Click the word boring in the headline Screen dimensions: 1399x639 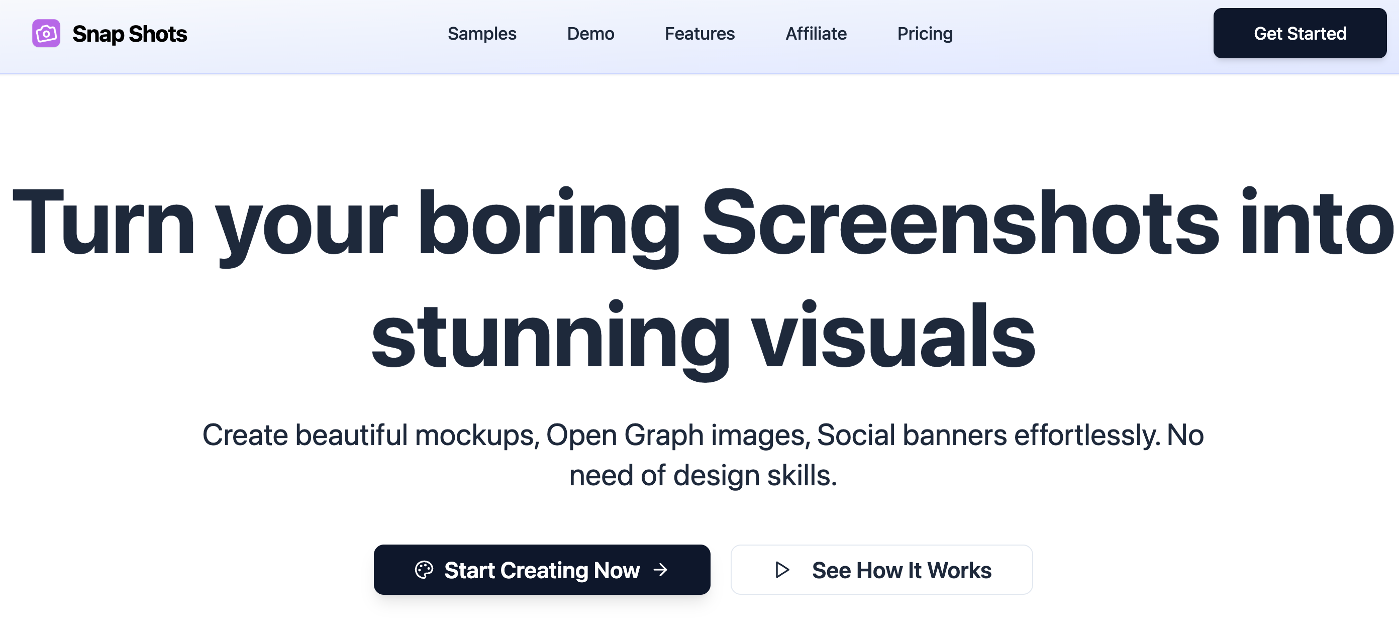[x=549, y=223]
